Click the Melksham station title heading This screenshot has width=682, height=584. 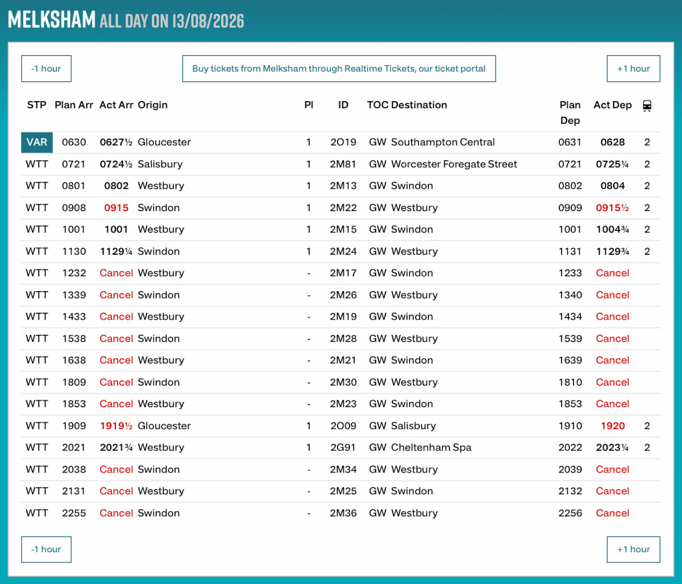(x=52, y=20)
